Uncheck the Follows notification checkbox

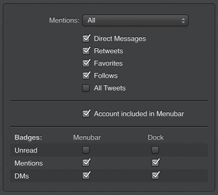(x=86, y=75)
